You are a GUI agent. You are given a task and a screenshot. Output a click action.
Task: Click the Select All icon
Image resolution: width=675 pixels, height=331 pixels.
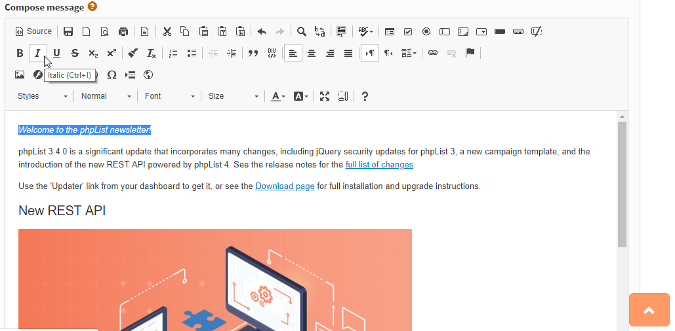(x=341, y=31)
